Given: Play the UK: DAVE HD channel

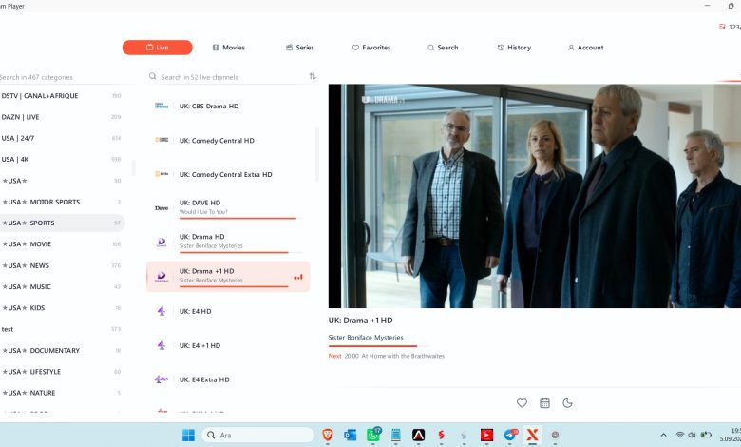Looking at the screenshot, I should 228,207.
